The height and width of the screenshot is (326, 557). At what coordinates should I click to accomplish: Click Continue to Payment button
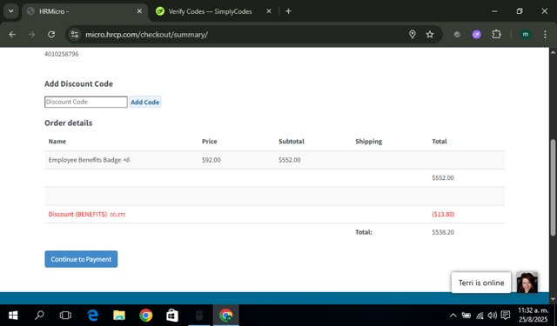pos(81,259)
